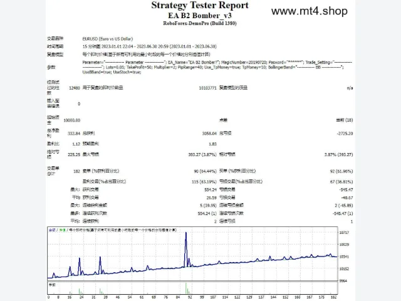Select the gross loss "-2725.20"

345,134
